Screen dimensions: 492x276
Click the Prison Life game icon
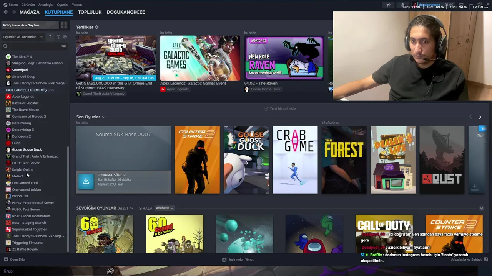click(x=8, y=196)
